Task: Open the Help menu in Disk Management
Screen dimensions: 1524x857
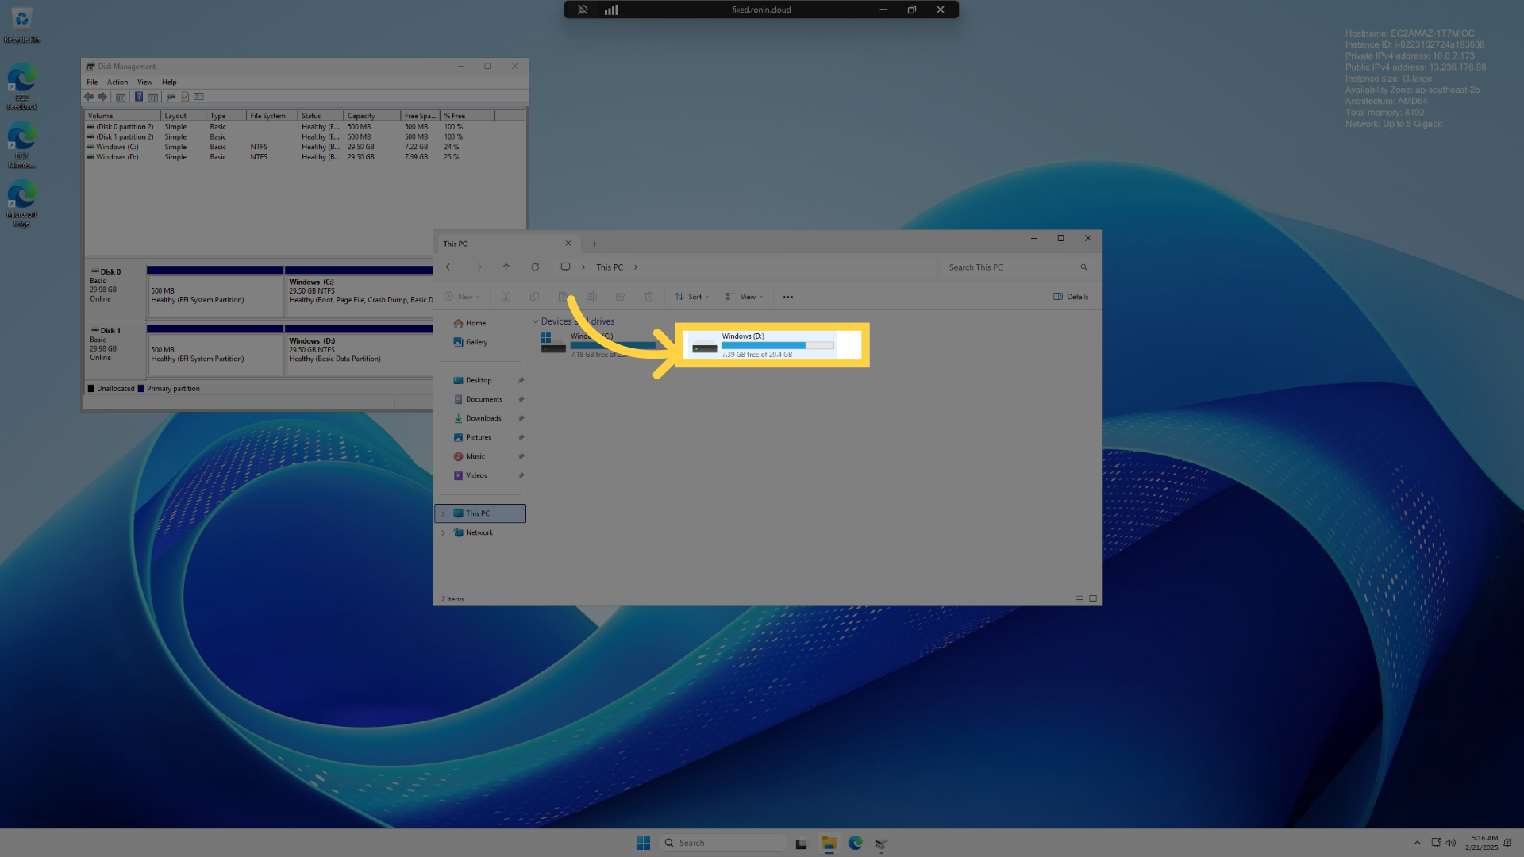Action: (169, 82)
